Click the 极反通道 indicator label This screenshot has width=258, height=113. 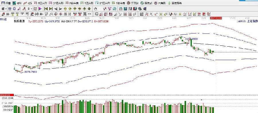(19, 21)
